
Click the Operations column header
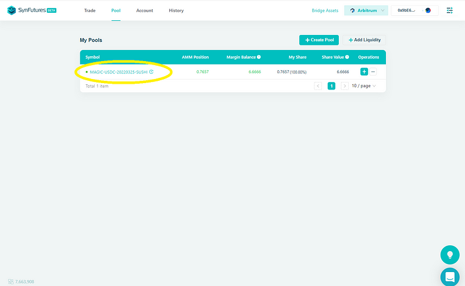pyautogui.click(x=369, y=57)
